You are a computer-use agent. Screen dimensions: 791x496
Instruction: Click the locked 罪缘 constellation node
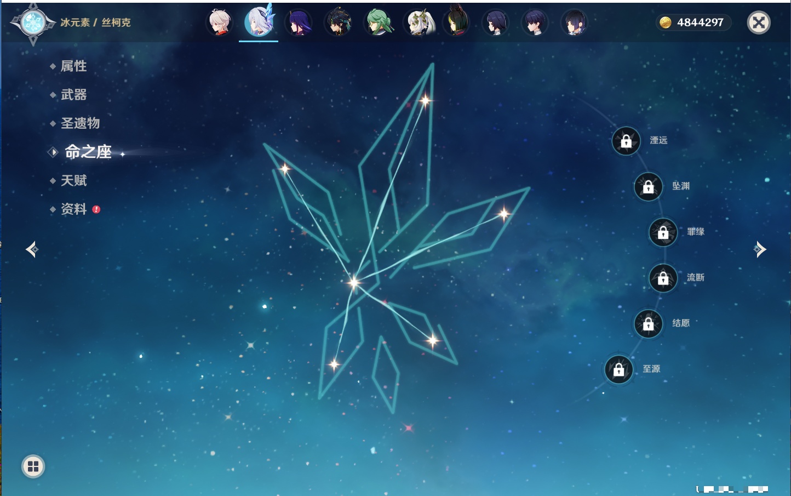pos(663,232)
